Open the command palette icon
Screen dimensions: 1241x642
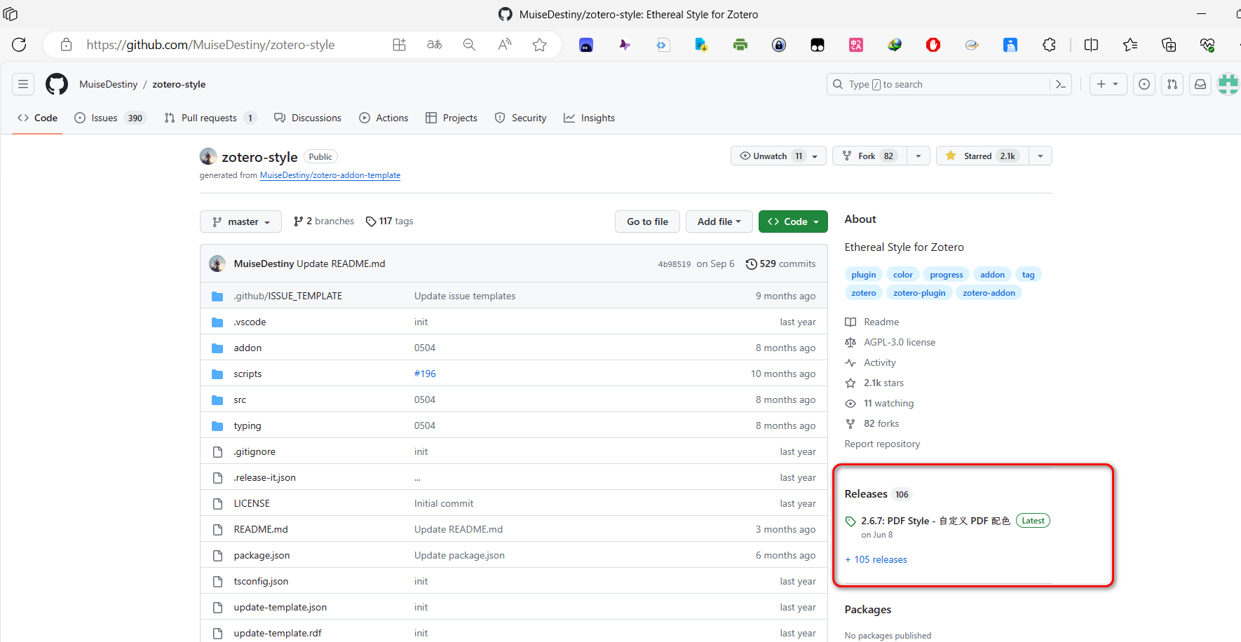(1061, 84)
